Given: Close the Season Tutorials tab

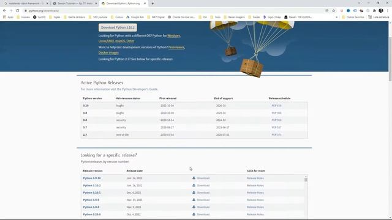Looking at the screenshot, I should click(96, 4).
